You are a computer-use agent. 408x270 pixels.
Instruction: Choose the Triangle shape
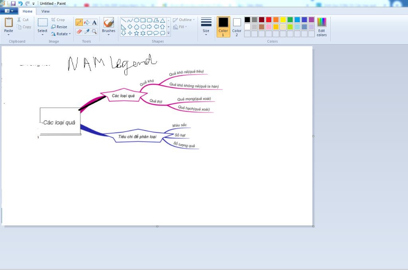pyautogui.click(x=163, y=20)
